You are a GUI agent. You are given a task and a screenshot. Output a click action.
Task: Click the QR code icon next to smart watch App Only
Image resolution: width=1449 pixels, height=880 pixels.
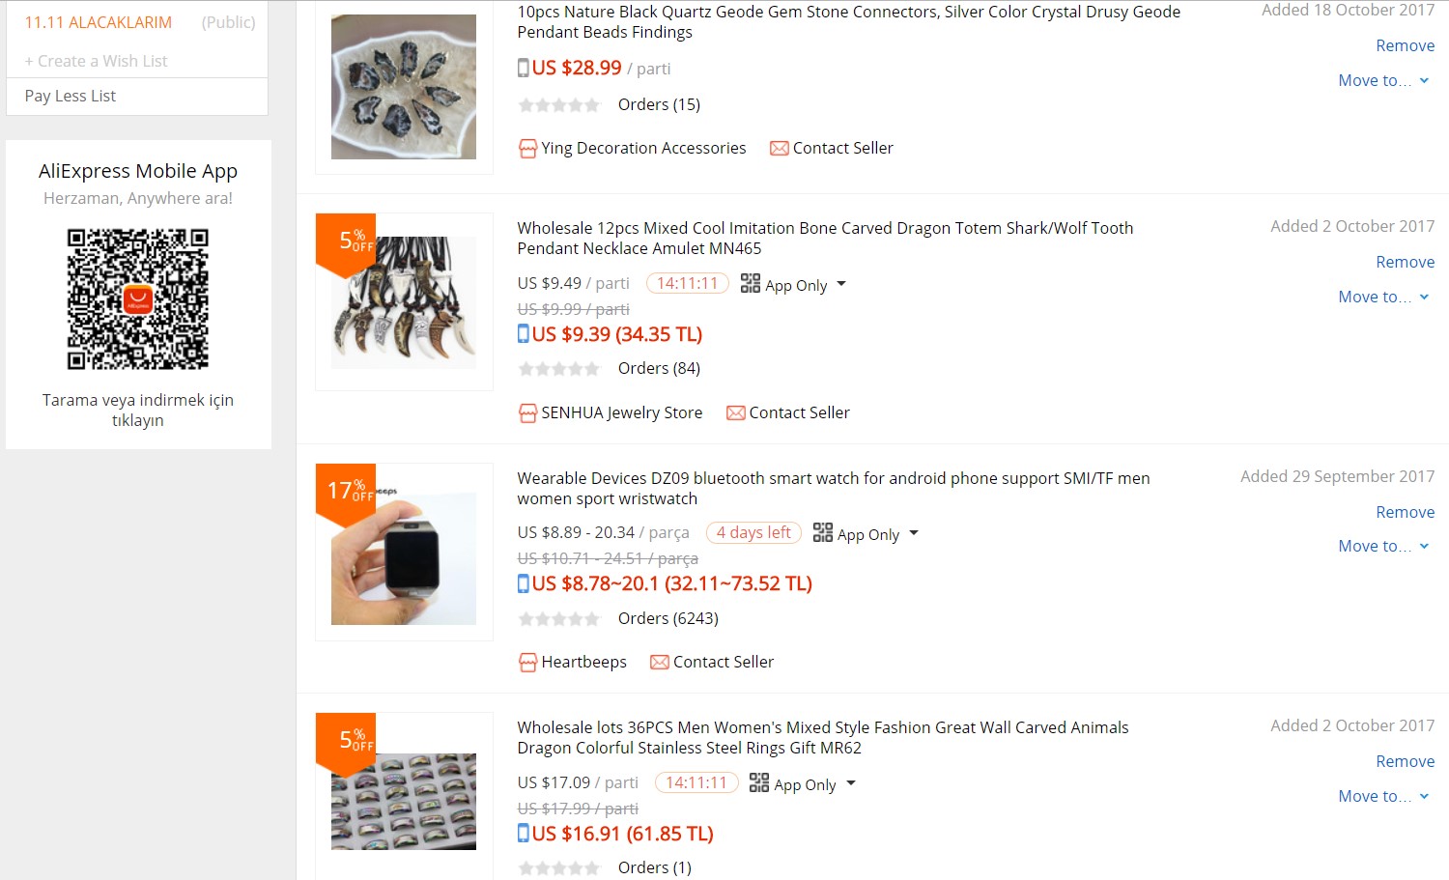click(x=823, y=532)
